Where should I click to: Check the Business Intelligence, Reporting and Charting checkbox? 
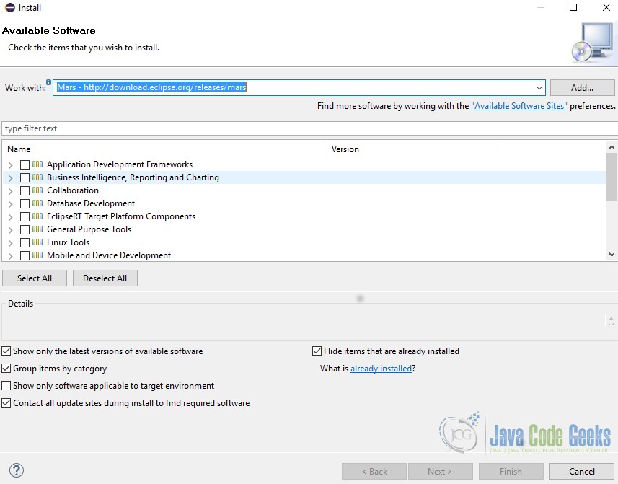[x=25, y=177]
